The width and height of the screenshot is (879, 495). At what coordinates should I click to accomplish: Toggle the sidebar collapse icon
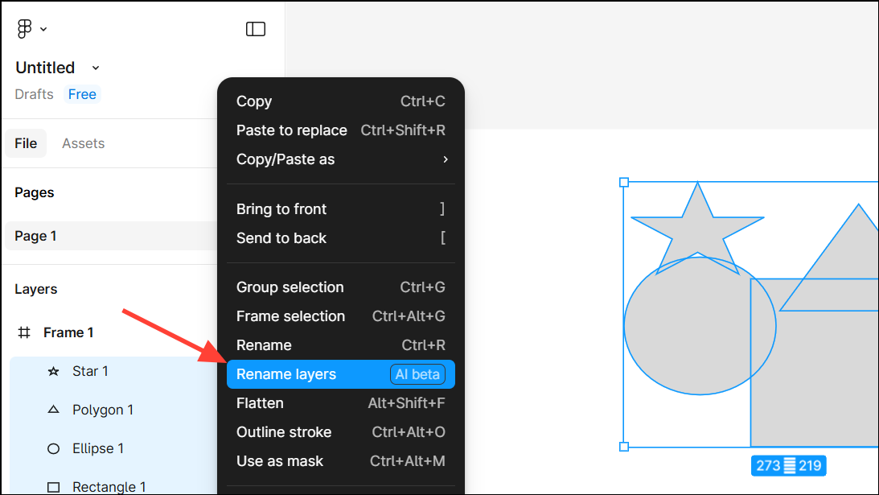coord(256,29)
